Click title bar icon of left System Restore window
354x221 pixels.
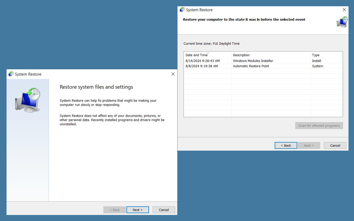(11, 74)
